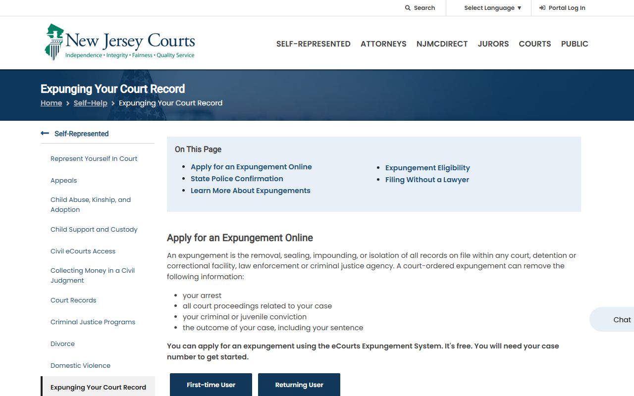Open the Jurors main menu

tap(493, 44)
